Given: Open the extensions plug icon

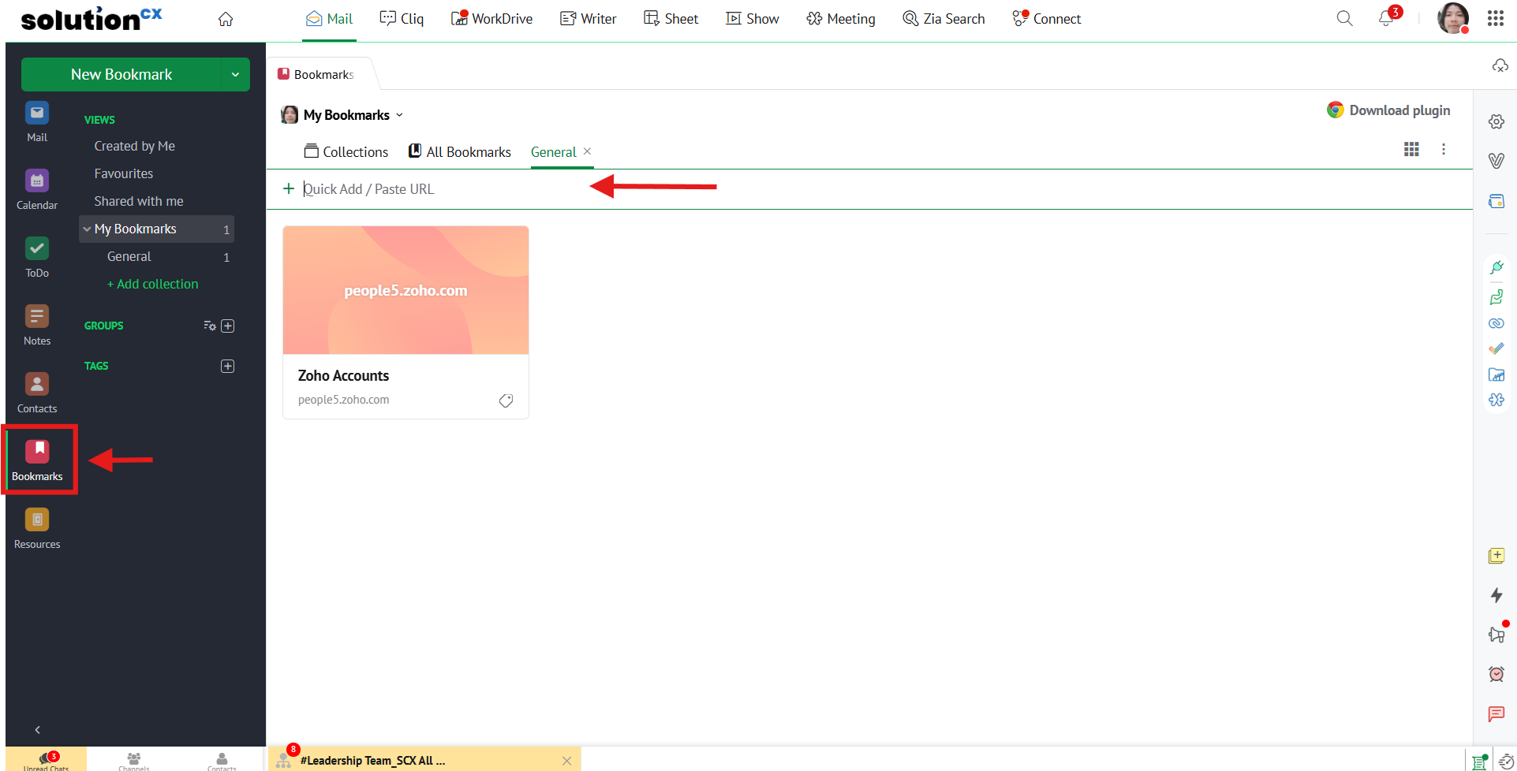Looking at the screenshot, I should pyautogui.click(x=1496, y=267).
